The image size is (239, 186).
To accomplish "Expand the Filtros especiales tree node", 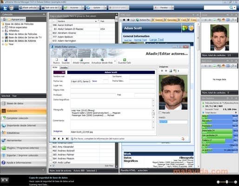I will 3,27.
